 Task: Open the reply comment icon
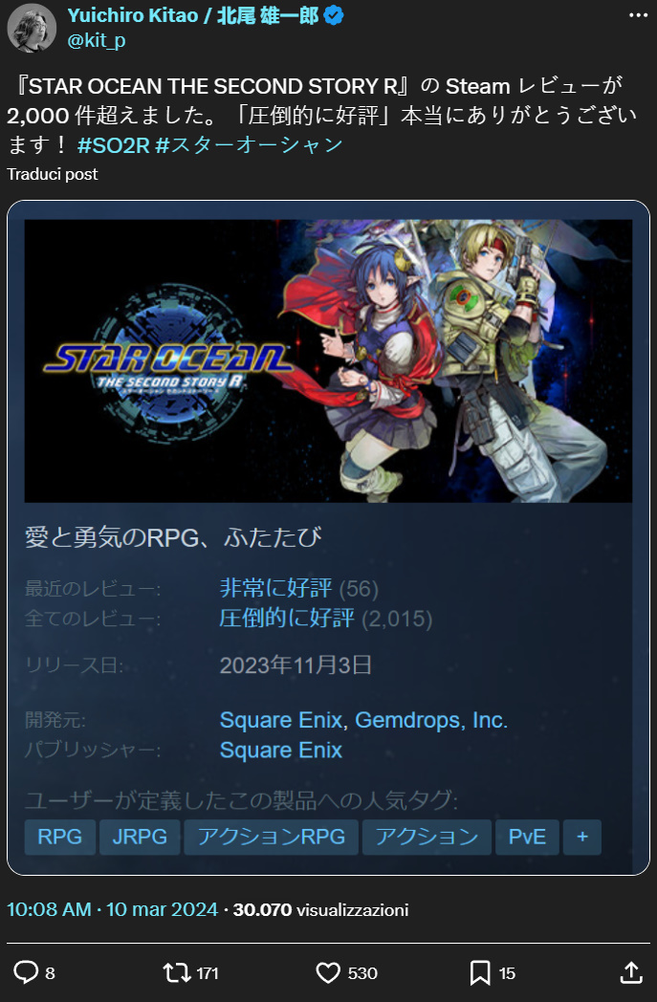(x=26, y=972)
